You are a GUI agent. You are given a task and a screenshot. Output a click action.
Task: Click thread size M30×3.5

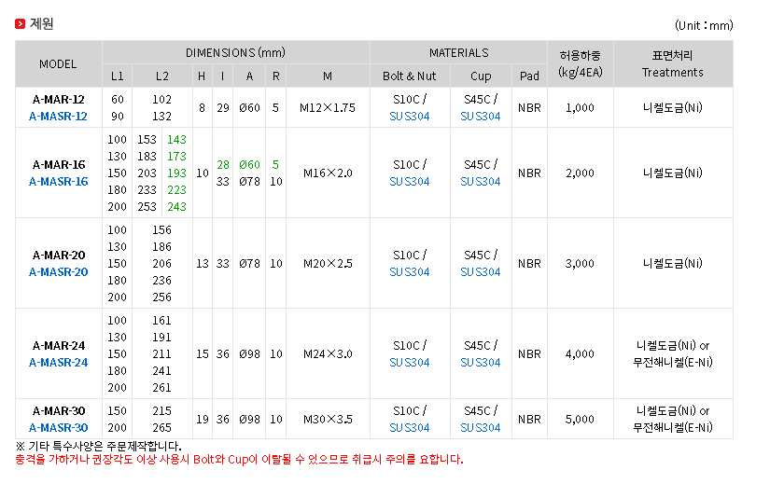point(328,420)
